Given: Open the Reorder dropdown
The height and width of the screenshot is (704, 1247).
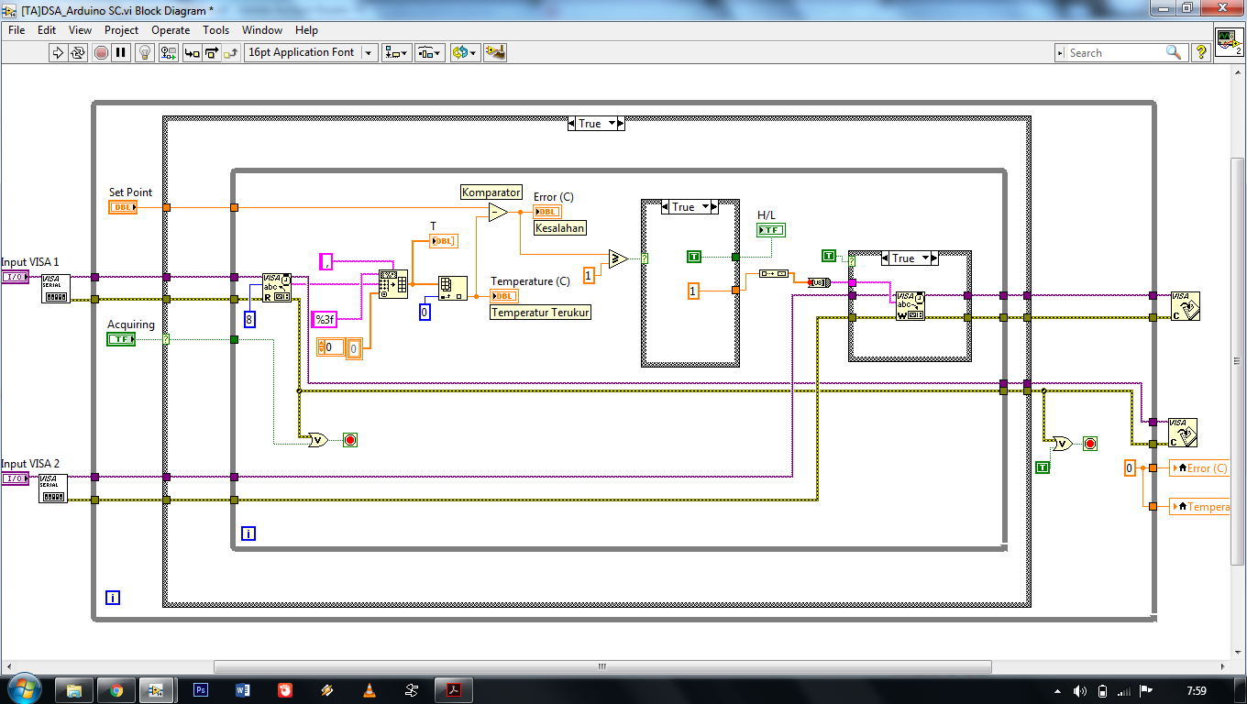Looking at the screenshot, I should [x=465, y=52].
